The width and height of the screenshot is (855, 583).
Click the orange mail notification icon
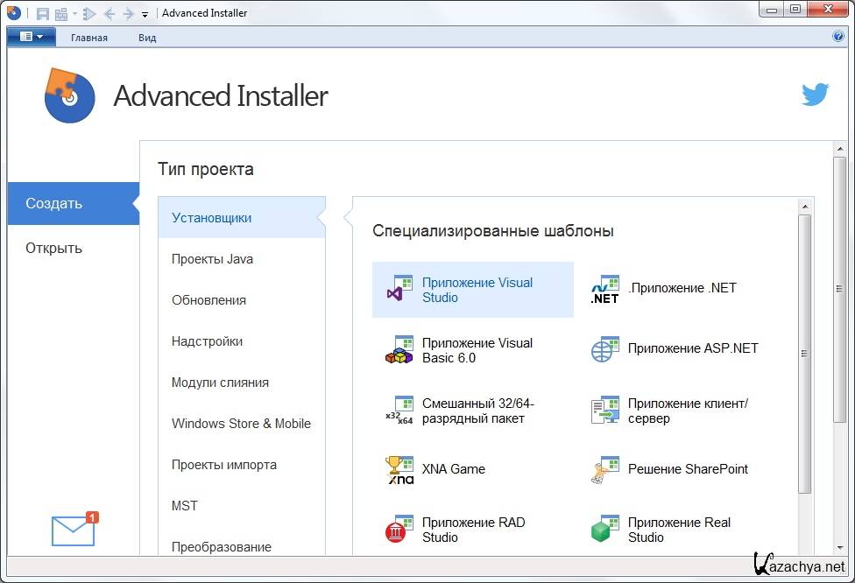click(73, 529)
